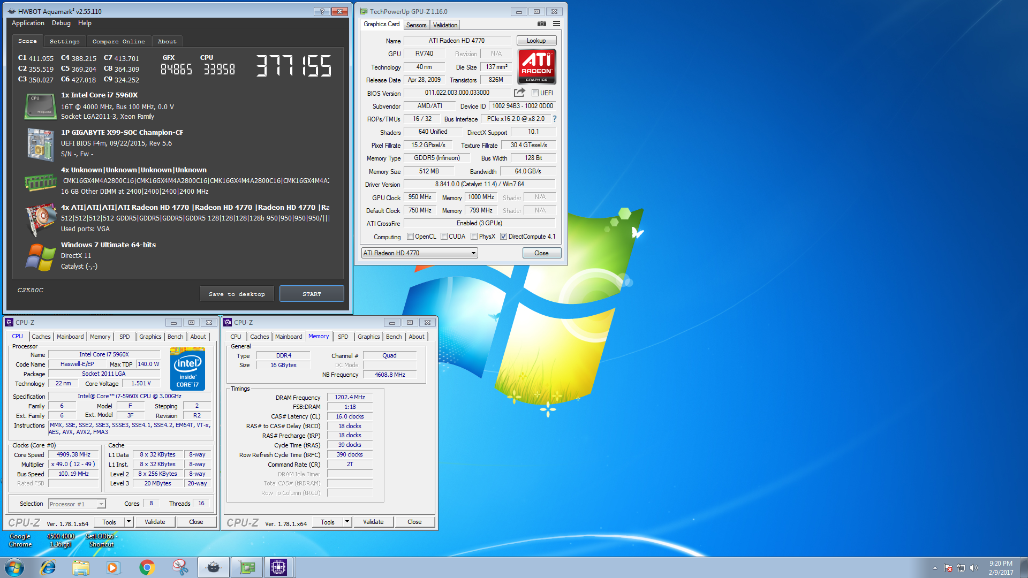Screen dimensions: 1028x578
Task: Click the ATI Radeon logo in GPU-Z
Action: click(x=536, y=66)
